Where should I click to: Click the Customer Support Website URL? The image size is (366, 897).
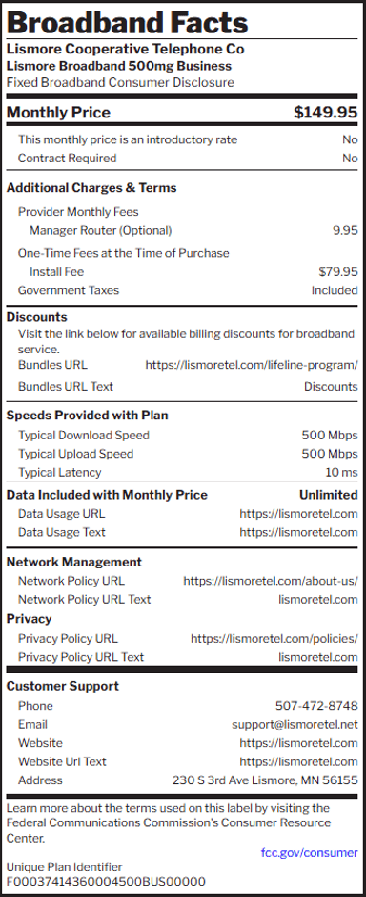pos(298,743)
